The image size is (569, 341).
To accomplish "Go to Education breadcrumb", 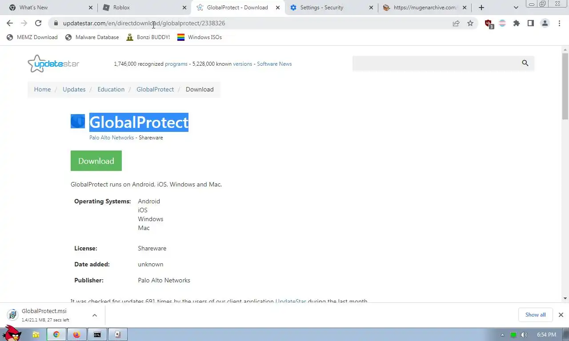I will (x=111, y=89).
